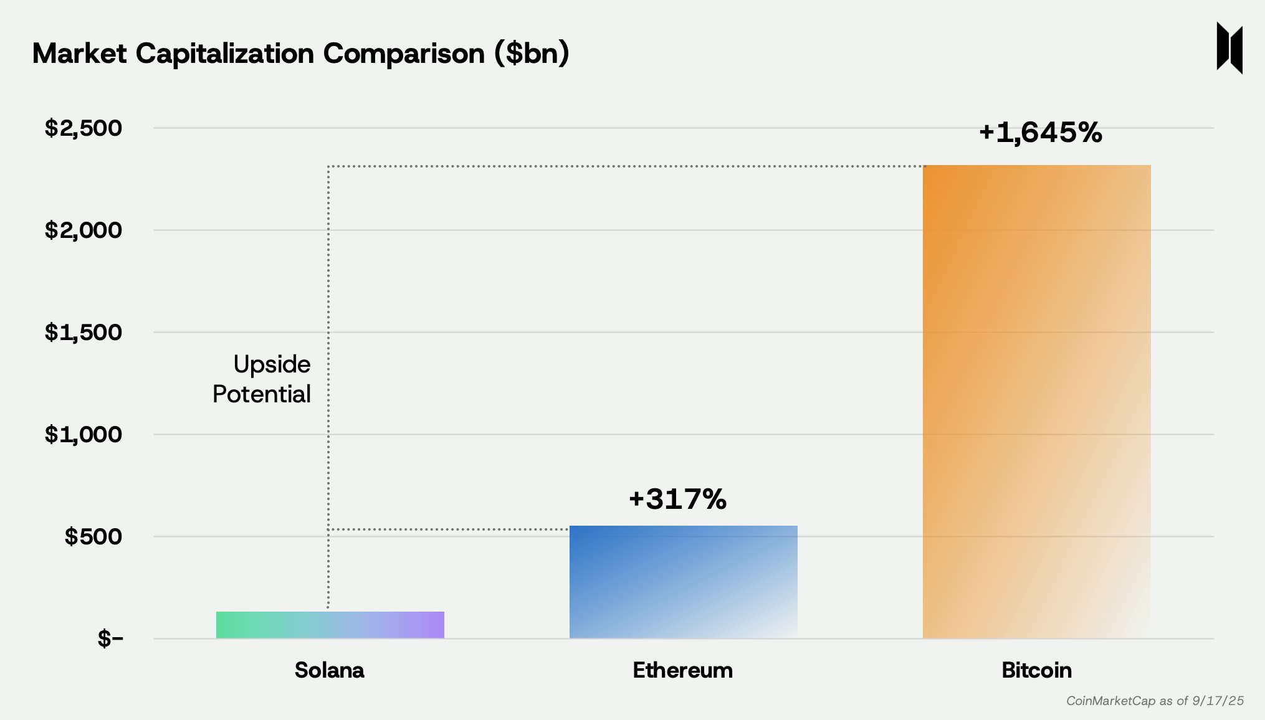Click the Ethereum axis label
The height and width of the screenshot is (720, 1265).
(683, 670)
